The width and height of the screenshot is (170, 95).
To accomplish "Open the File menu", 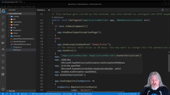I will [2, 7].
